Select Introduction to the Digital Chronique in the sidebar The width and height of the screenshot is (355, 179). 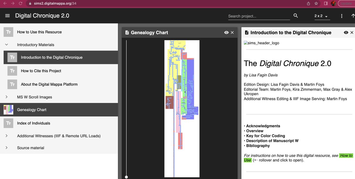point(52,57)
